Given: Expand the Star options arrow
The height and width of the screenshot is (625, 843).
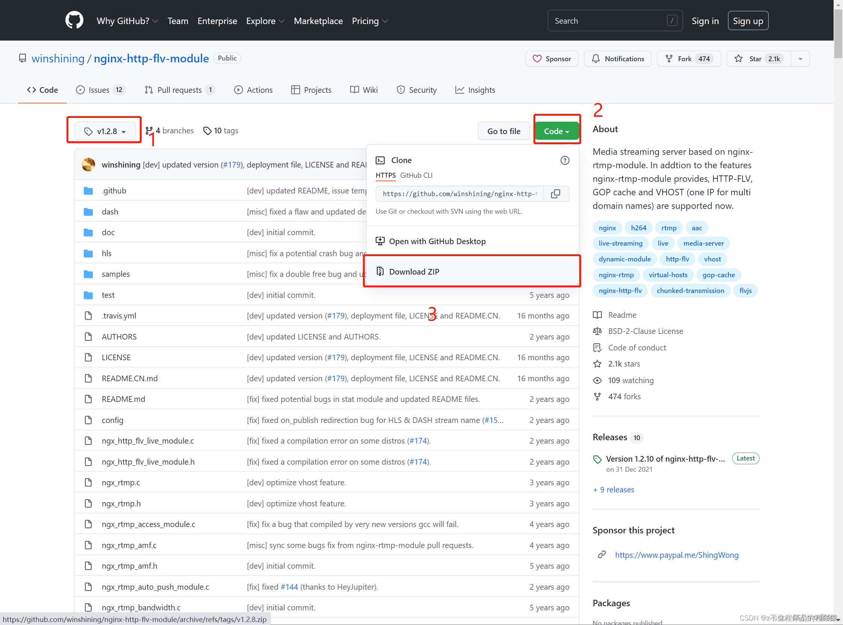Looking at the screenshot, I should pyautogui.click(x=800, y=59).
